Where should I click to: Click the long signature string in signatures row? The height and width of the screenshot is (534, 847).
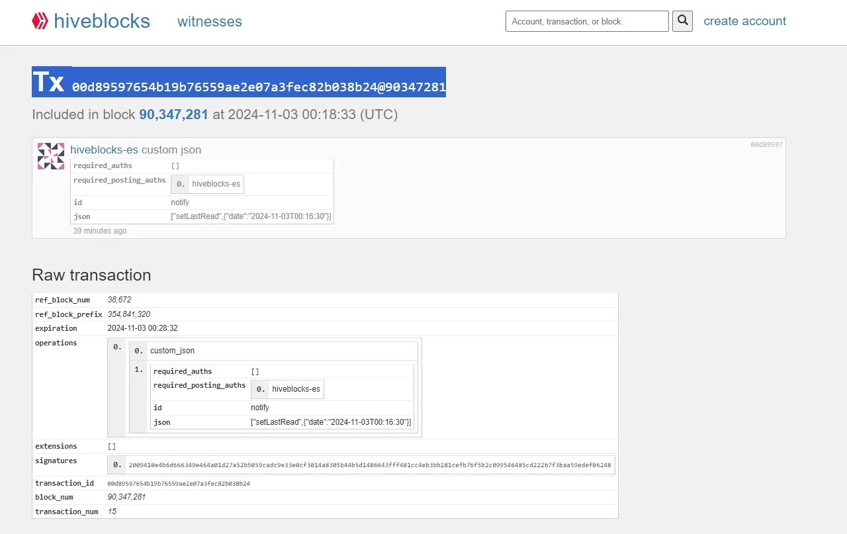click(x=369, y=465)
